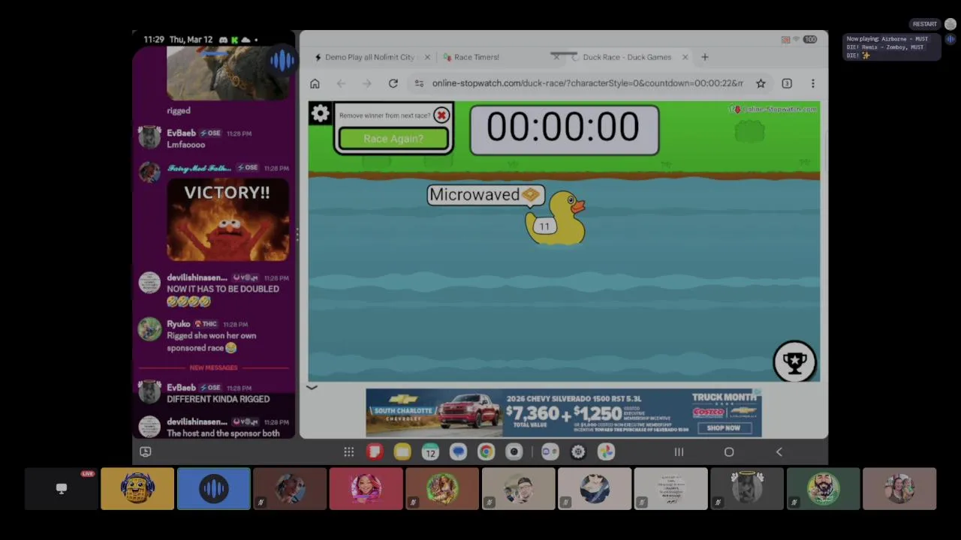
Task: Click Chrome home icon
Action: tap(315, 83)
